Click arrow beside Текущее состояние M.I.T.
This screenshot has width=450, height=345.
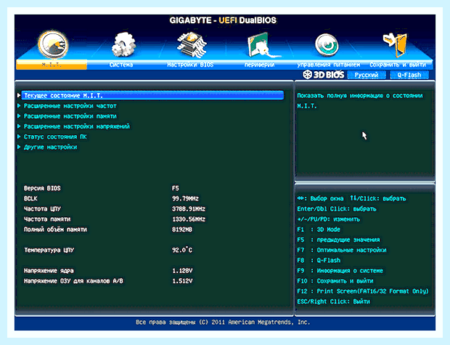pos(19,95)
